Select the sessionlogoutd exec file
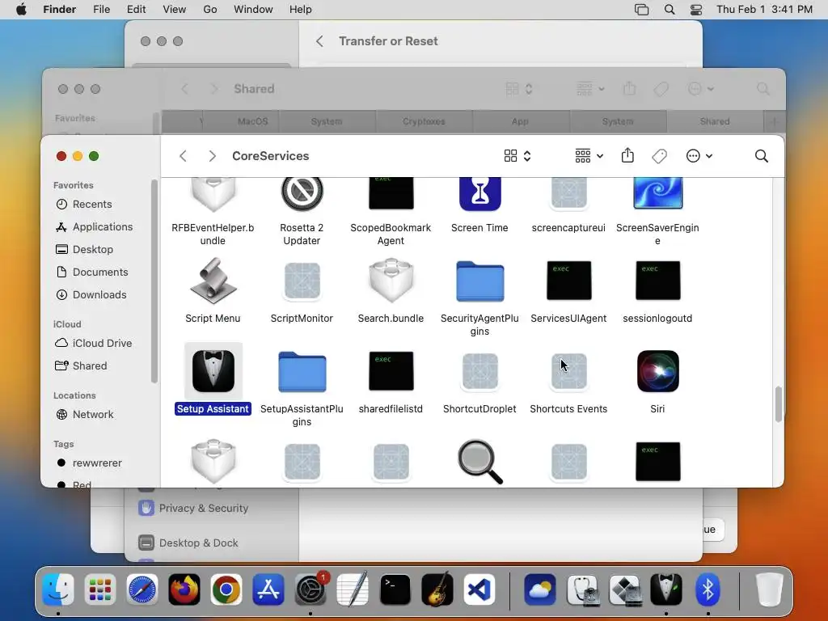Image resolution: width=828 pixels, height=621 pixels. (657, 281)
